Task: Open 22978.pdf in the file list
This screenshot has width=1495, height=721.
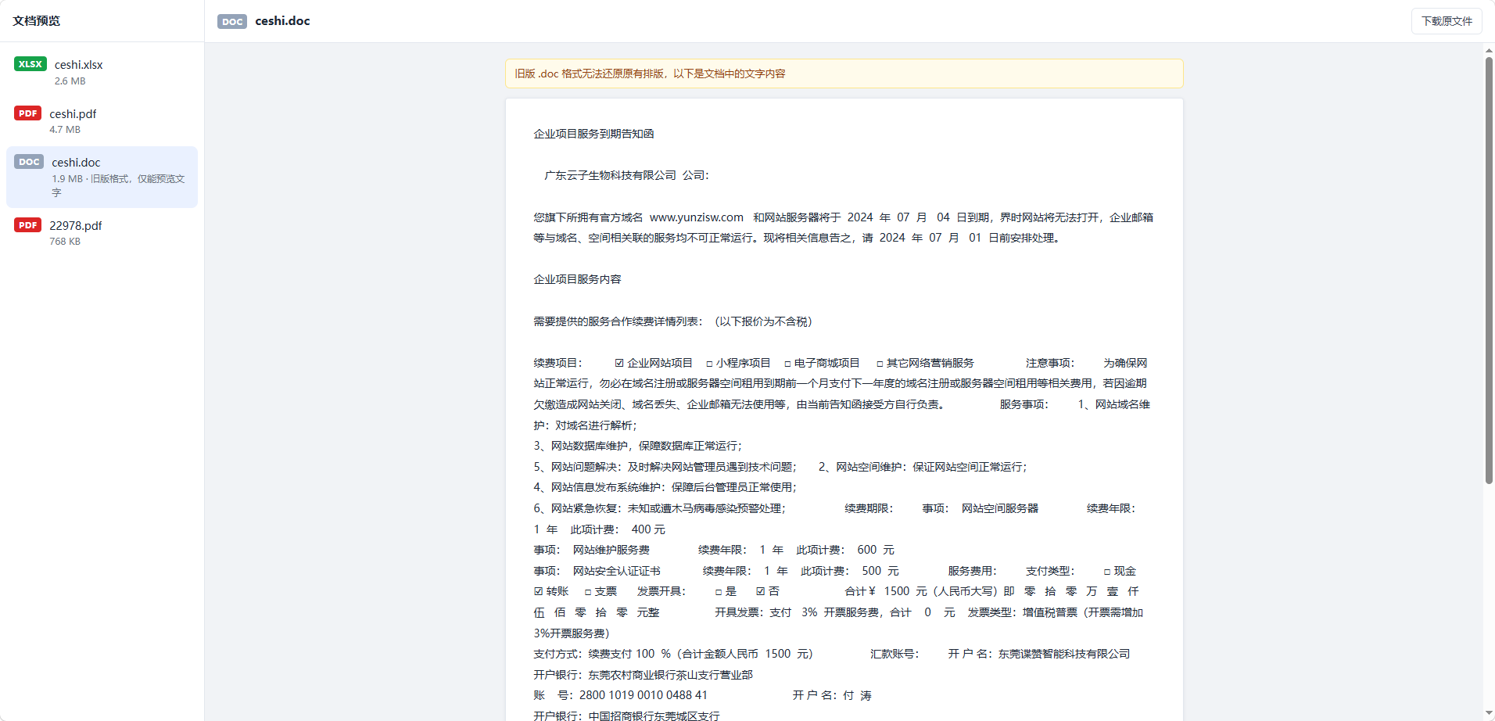Action: coord(102,232)
